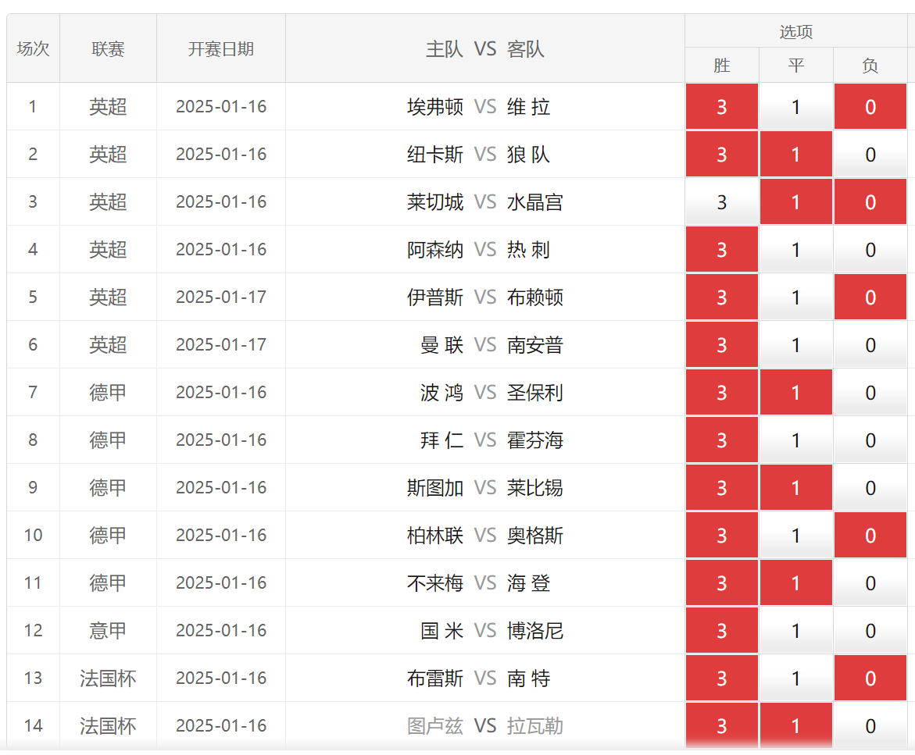
Task: Toggle draw option 1 for 莱切城 VS 水晶宫
Action: click(x=796, y=201)
